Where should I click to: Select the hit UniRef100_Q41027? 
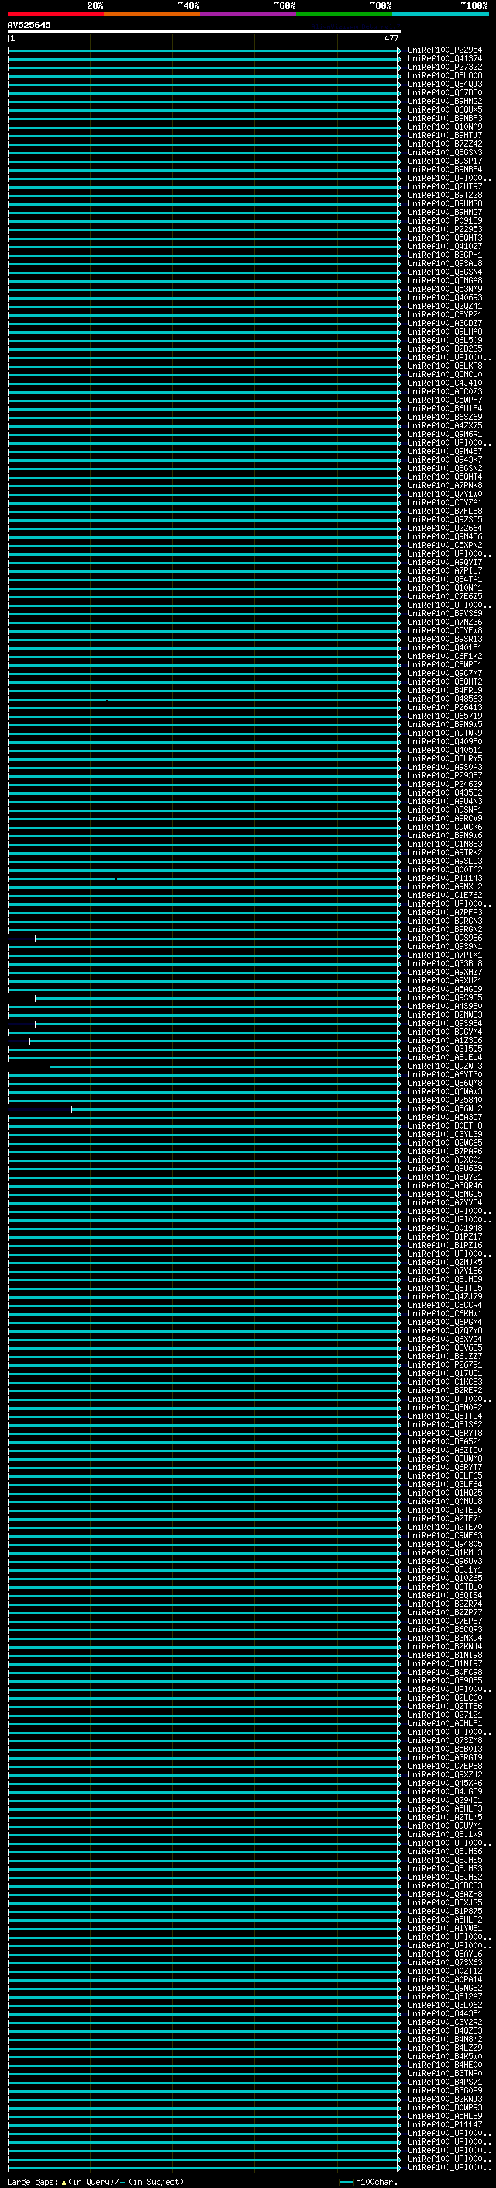[x=444, y=246]
